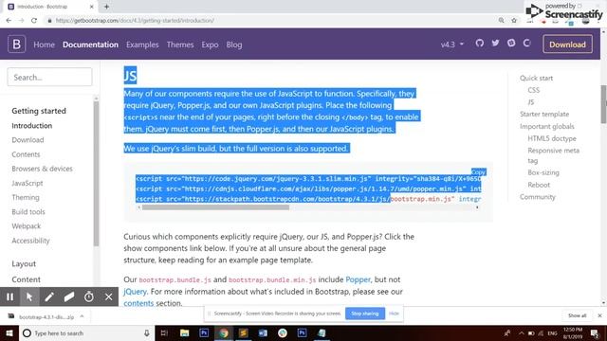Open Bootstrap Twitter icon link
This screenshot has width=607, height=341.
495,43
